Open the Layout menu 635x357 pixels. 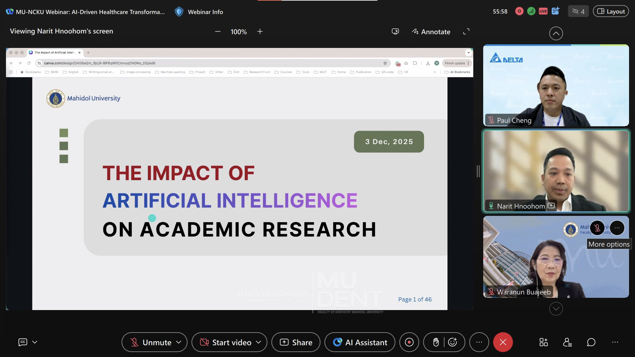coord(611,12)
